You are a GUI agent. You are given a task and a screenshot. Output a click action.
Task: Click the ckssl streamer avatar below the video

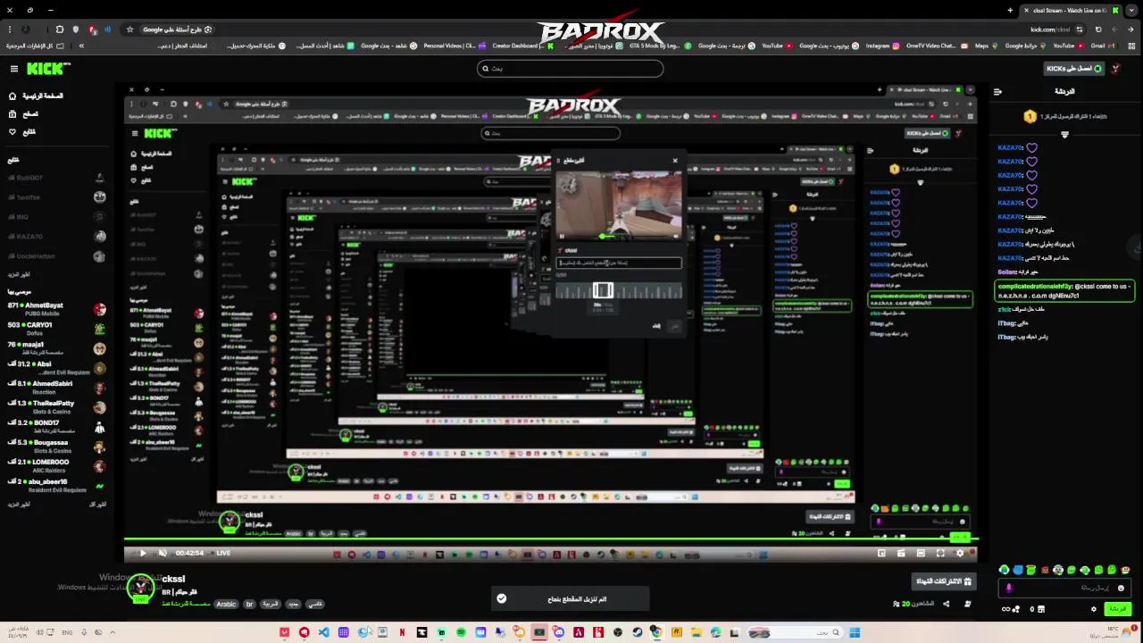(140, 587)
